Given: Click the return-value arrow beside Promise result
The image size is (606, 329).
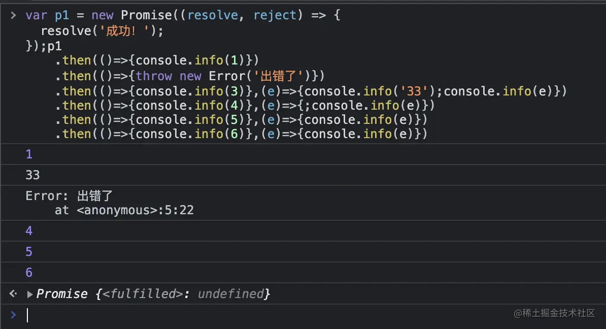Looking at the screenshot, I should (x=13, y=294).
